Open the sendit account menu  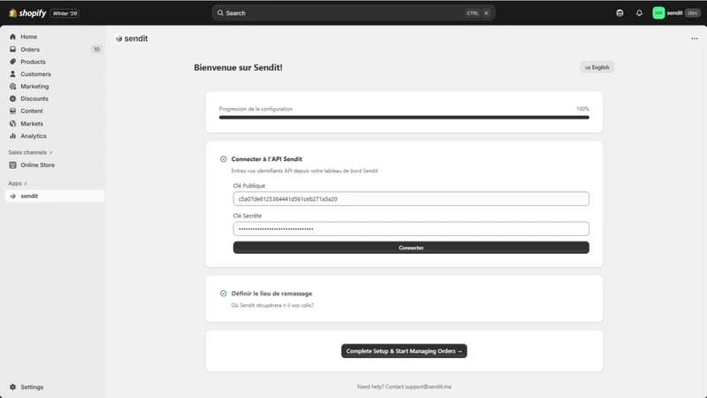676,13
